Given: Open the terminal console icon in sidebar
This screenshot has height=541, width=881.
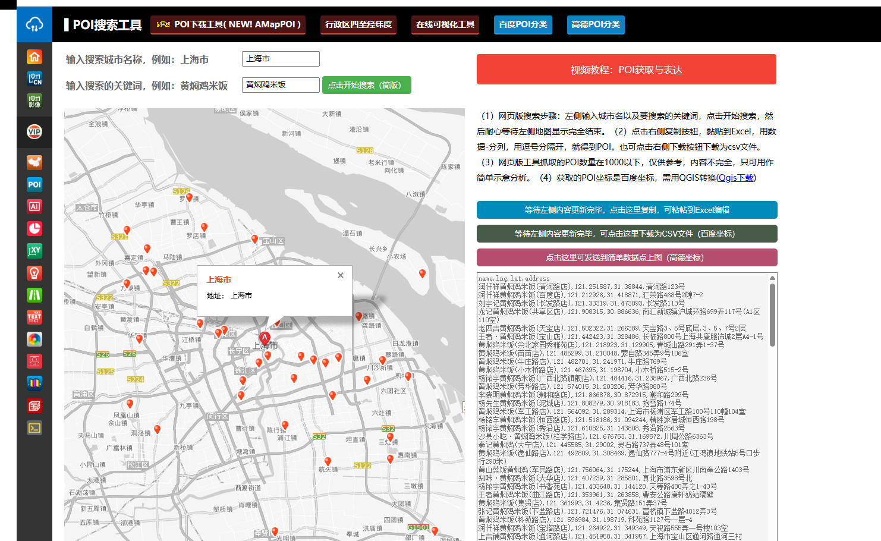Looking at the screenshot, I should (34, 427).
